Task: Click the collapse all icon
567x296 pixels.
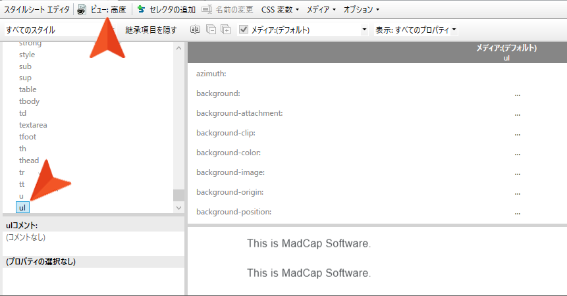Action: (x=211, y=30)
